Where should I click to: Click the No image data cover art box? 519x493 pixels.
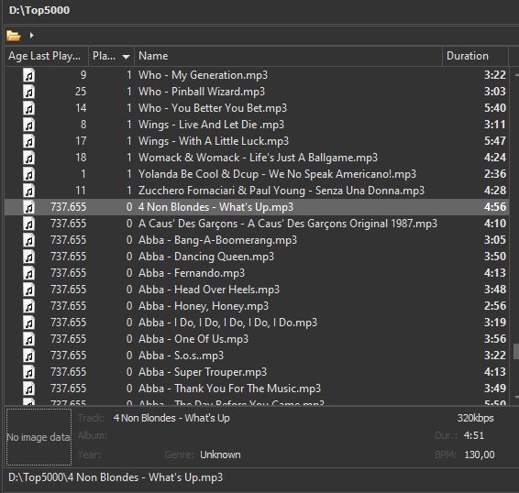[39, 437]
